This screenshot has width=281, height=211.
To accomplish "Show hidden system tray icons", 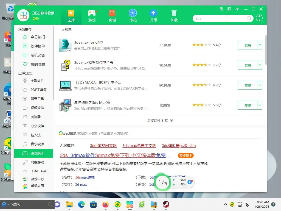I will (226, 204).
